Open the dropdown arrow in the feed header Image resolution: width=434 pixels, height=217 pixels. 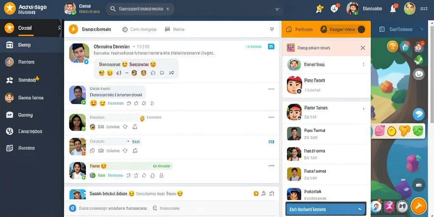(x=272, y=29)
